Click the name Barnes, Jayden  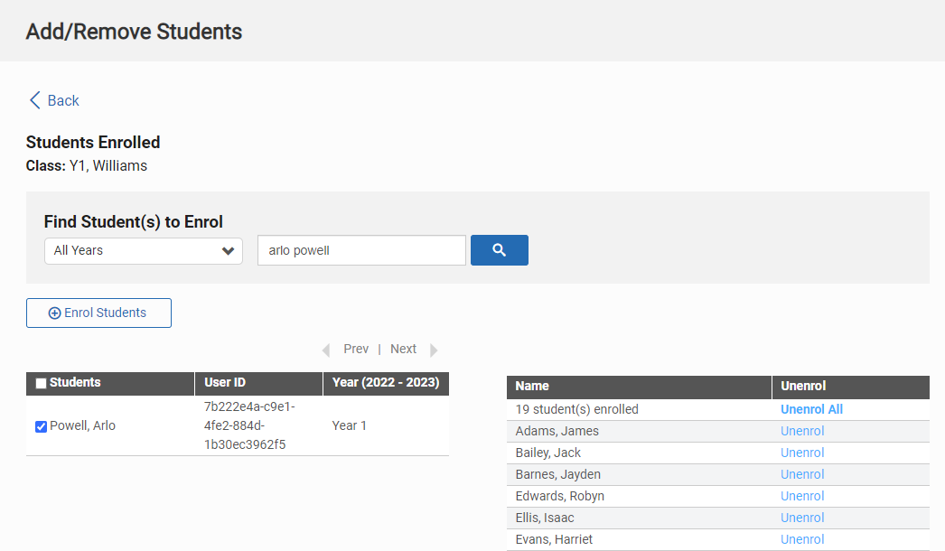pos(558,474)
